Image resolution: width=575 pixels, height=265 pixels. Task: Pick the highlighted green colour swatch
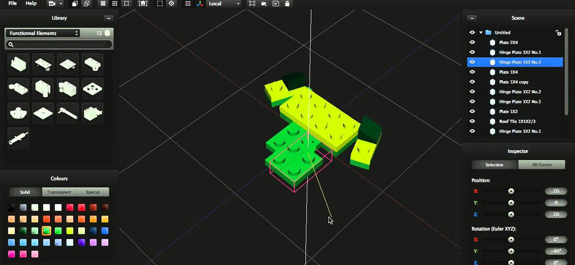46,231
